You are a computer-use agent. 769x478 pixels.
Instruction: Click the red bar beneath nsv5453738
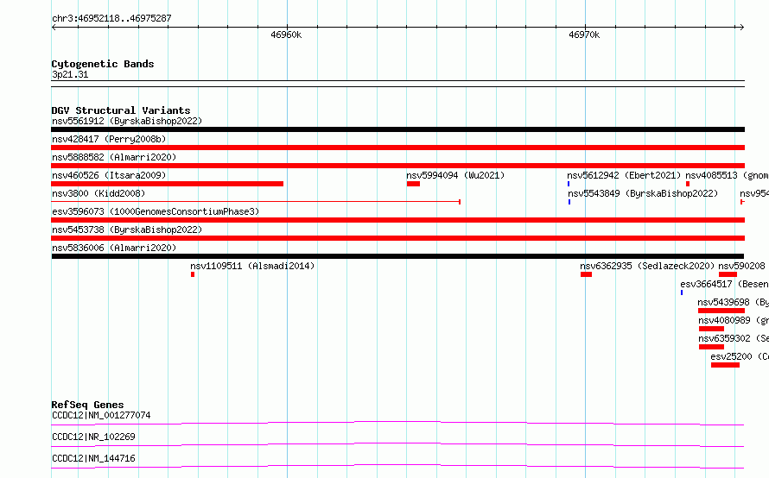pos(397,238)
